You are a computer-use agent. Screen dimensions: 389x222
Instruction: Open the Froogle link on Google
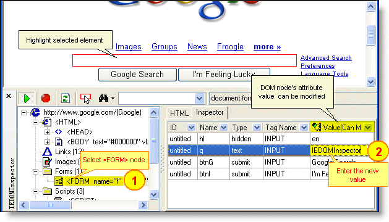tap(230, 46)
